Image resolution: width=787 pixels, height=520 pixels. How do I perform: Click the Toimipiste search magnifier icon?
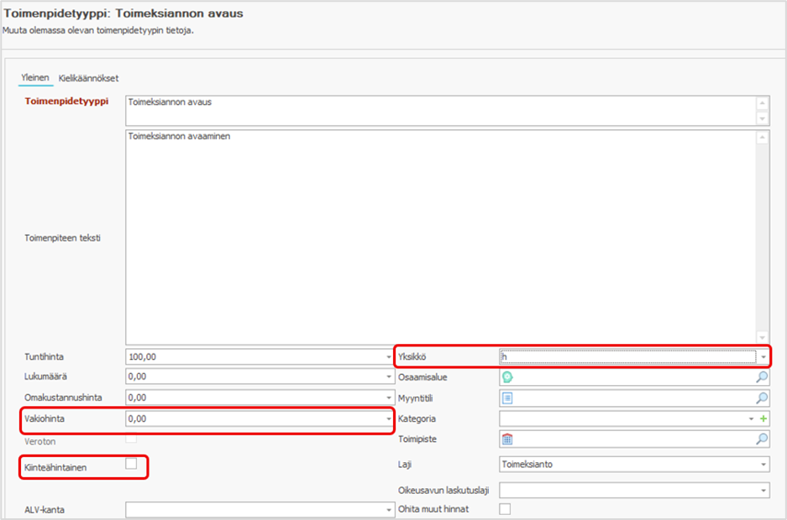pyautogui.click(x=762, y=439)
